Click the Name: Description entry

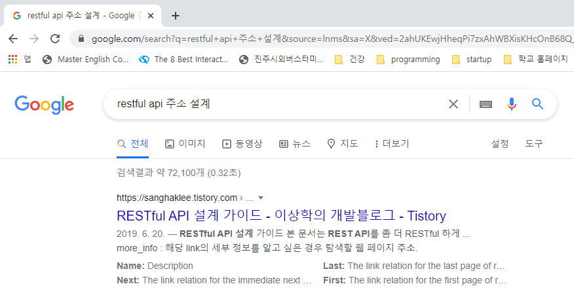point(155,266)
